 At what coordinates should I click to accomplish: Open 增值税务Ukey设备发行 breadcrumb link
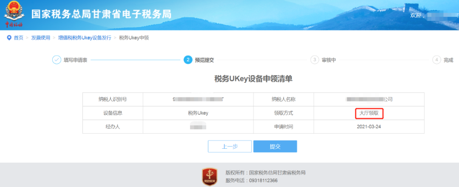[85, 38]
